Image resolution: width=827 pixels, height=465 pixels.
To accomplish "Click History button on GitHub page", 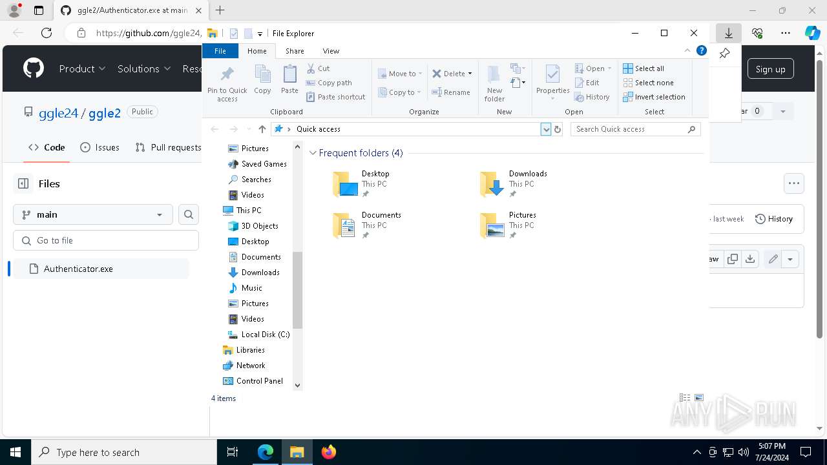I will pyautogui.click(x=774, y=219).
